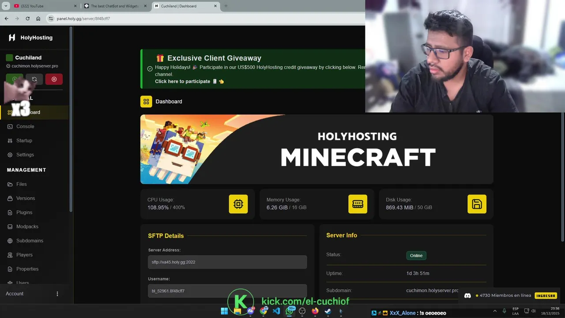This screenshot has width=565, height=318.
Task: Open Firefox from the taskbar
Action: pos(315,311)
